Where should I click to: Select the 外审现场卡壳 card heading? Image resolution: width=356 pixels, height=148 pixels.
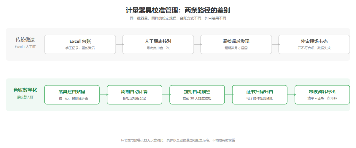pyautogui.click(x=314, y=41)
